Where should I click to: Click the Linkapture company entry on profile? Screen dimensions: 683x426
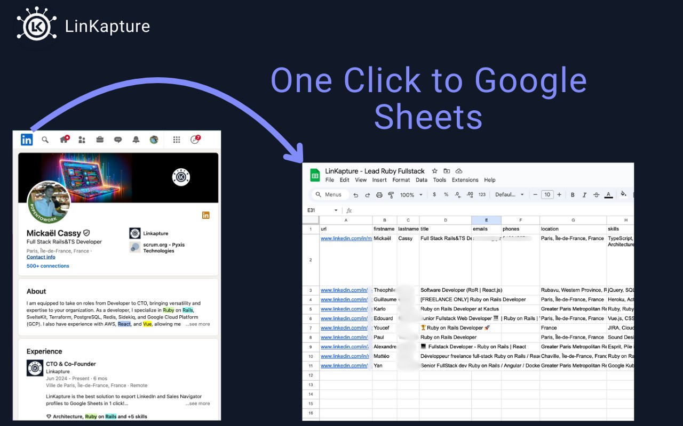pos(149,233)
